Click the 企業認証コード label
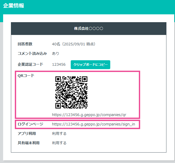175x163 pixels. coord(30,64)
